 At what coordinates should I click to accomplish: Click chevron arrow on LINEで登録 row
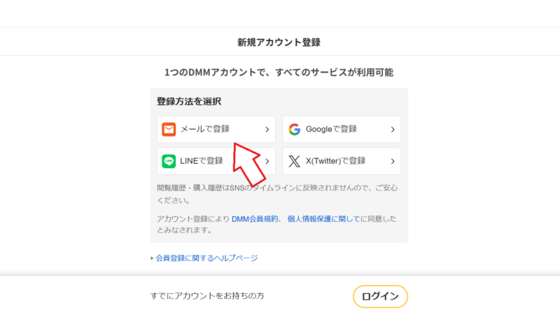(x=267, y=162)
